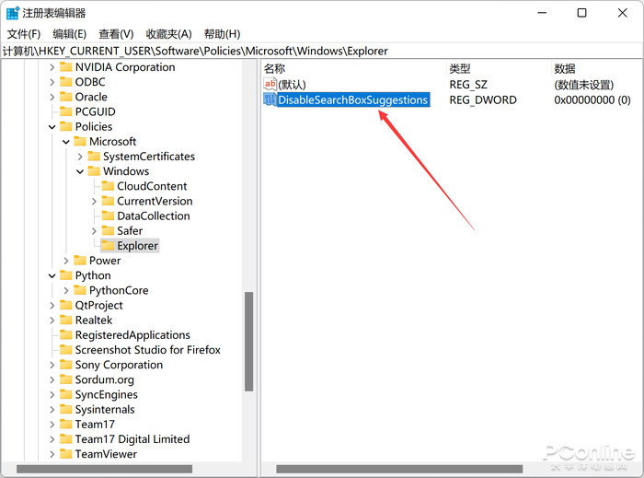
Task: Select the DisableSearchBoxSuggestions value name
Action: point(353,99)
